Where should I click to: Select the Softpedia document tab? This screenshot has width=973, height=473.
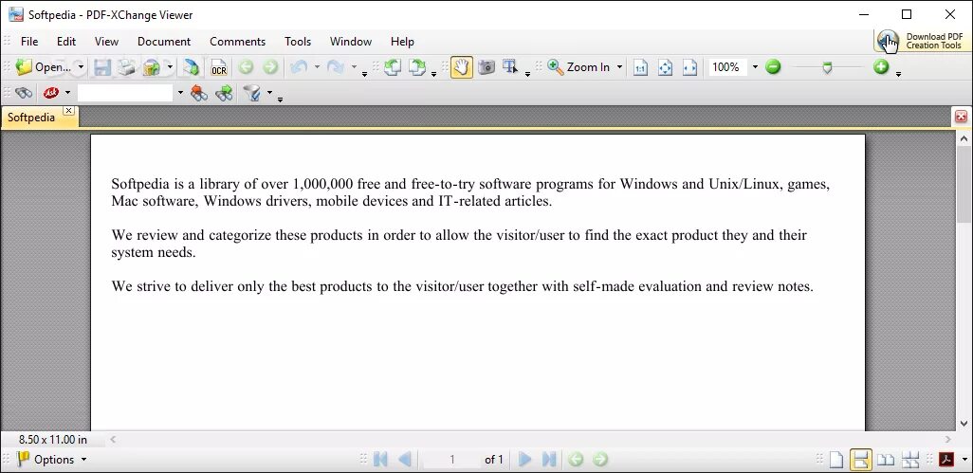point(31,118)
